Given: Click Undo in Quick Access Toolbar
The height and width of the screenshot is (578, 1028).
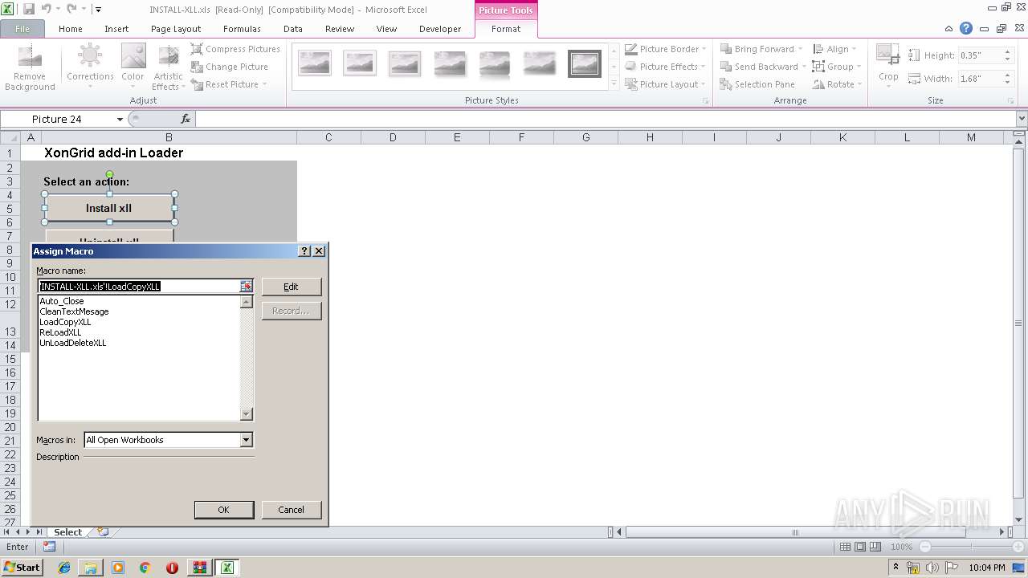Looking at the screenshot, I should (47, 10).
